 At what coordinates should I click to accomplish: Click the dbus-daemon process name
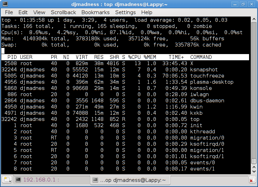[207, 101]
